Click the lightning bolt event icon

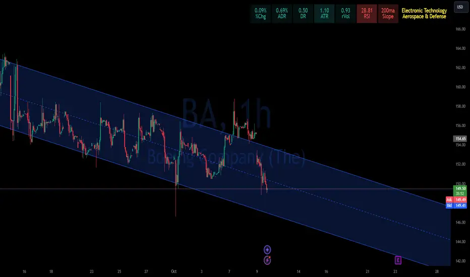pos(267,260)
